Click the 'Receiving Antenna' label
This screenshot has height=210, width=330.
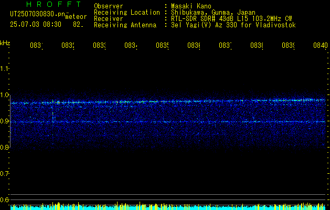point(125,25)
